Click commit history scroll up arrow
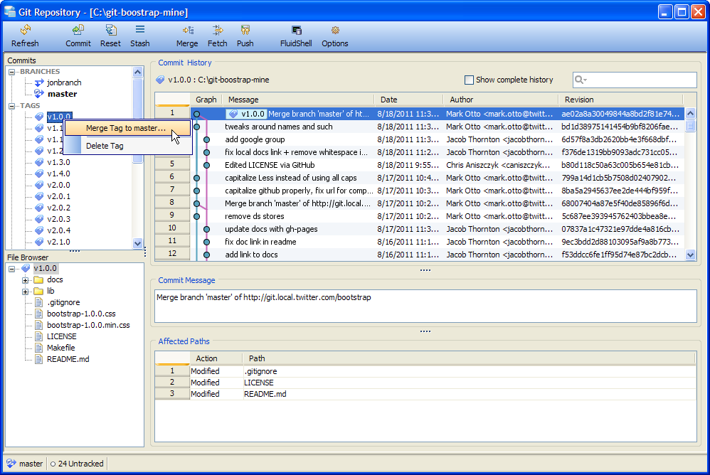This screenshot has width=710, height=475. (690, 113)
